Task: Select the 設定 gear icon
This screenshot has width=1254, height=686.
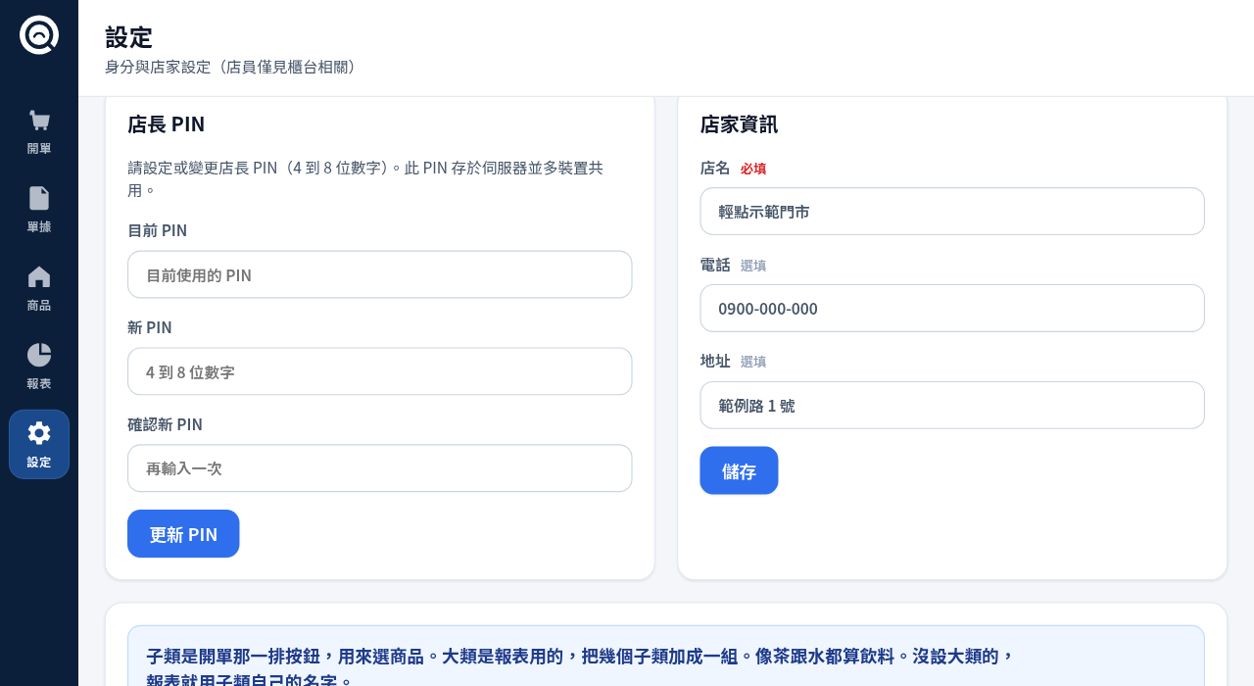Action: (39, 433)
